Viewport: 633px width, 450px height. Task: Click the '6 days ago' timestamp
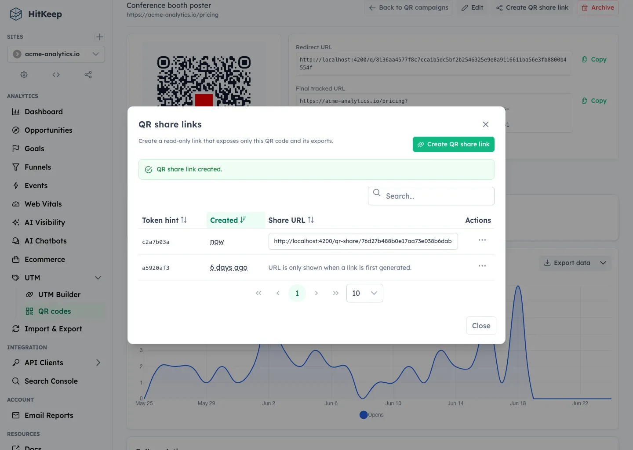(x=229, y=268)
